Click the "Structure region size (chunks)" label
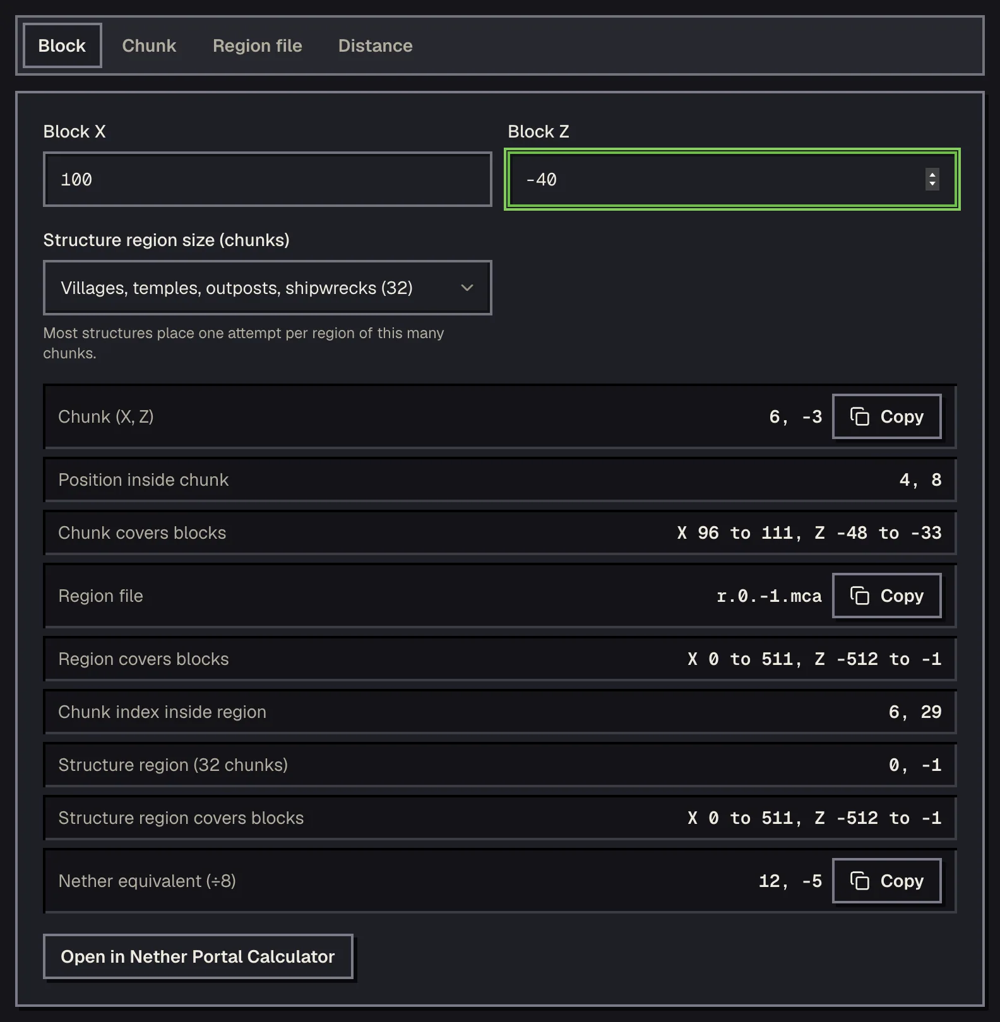The height and width of the screenshot is (1022, 1000). click(167, 240)
